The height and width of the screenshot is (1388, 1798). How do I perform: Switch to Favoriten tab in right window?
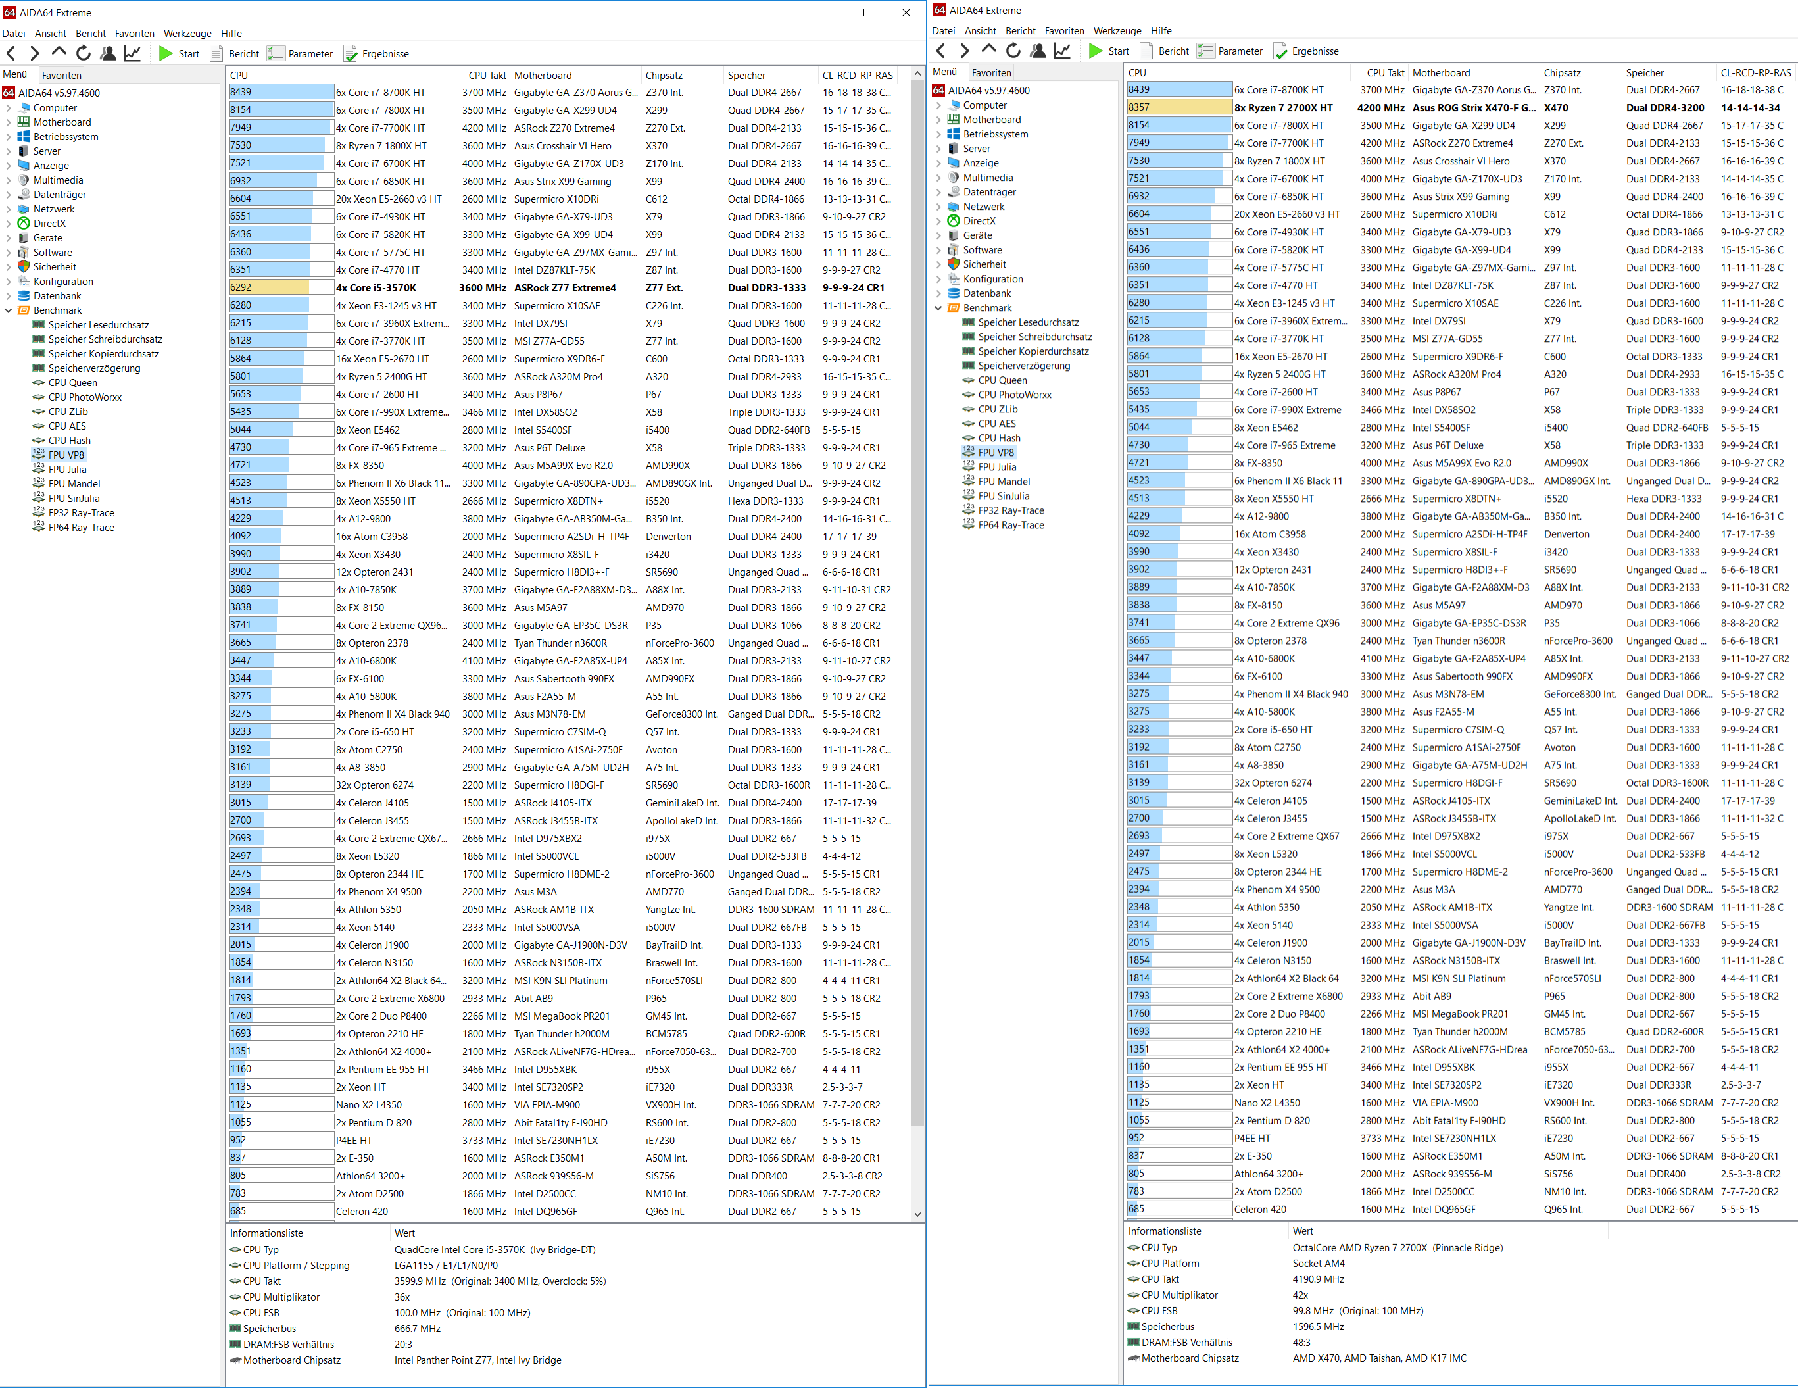[991, 72]
